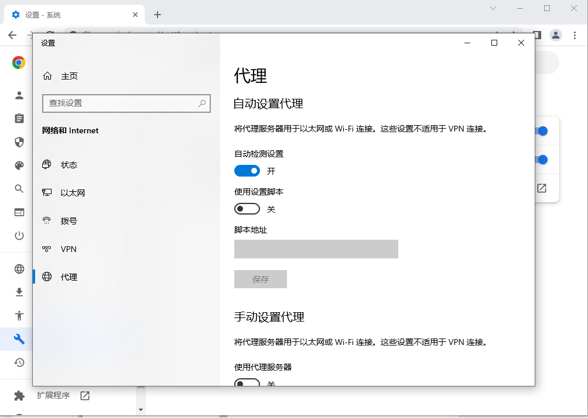
Task: Click the 查找设置 search field
Action: pos(127,103)
